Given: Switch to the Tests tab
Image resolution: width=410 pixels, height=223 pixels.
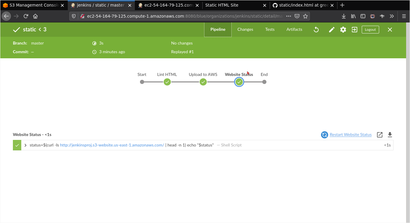Looking at the screenshot, I should pyautogui.click(x=270, y=30).
